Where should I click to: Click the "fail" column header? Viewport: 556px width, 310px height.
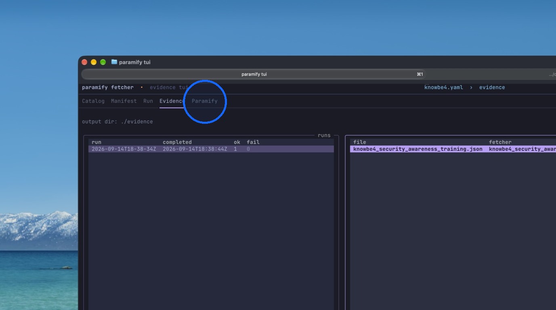[253, 142]
